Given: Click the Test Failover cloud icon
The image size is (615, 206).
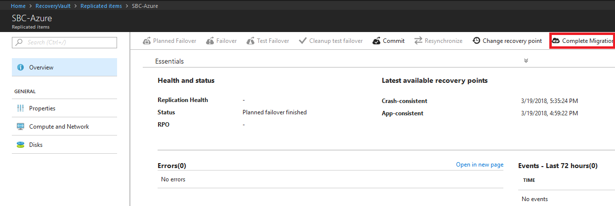Looking at the screenshot, I should coord(250,41).
